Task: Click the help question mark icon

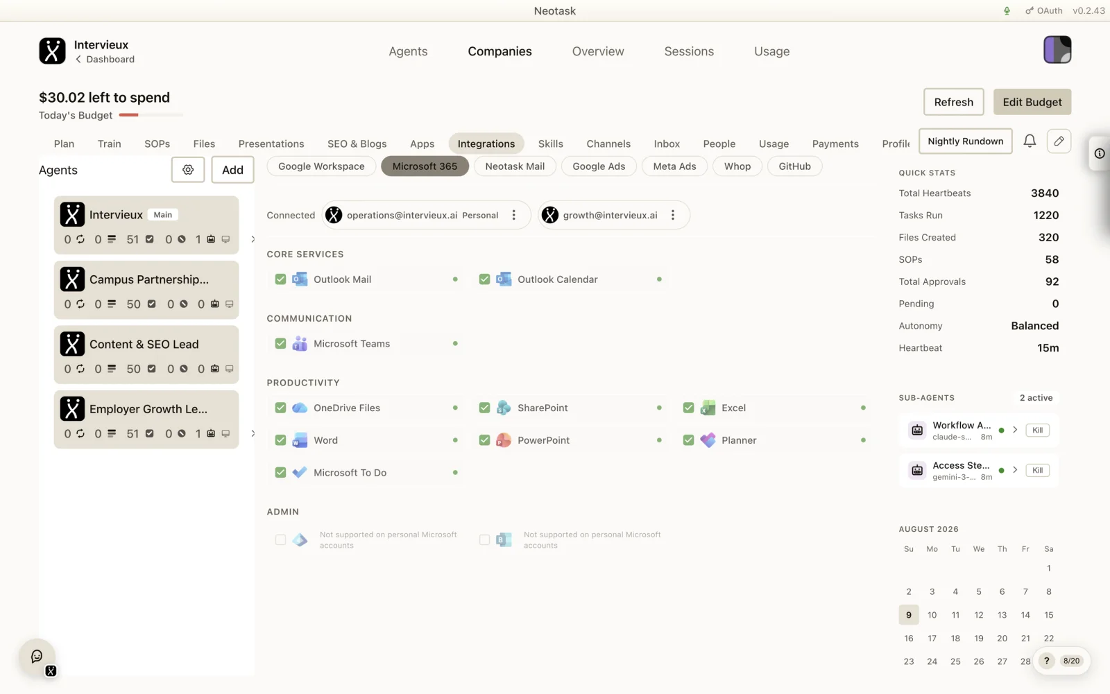Action: point(1047,661)
